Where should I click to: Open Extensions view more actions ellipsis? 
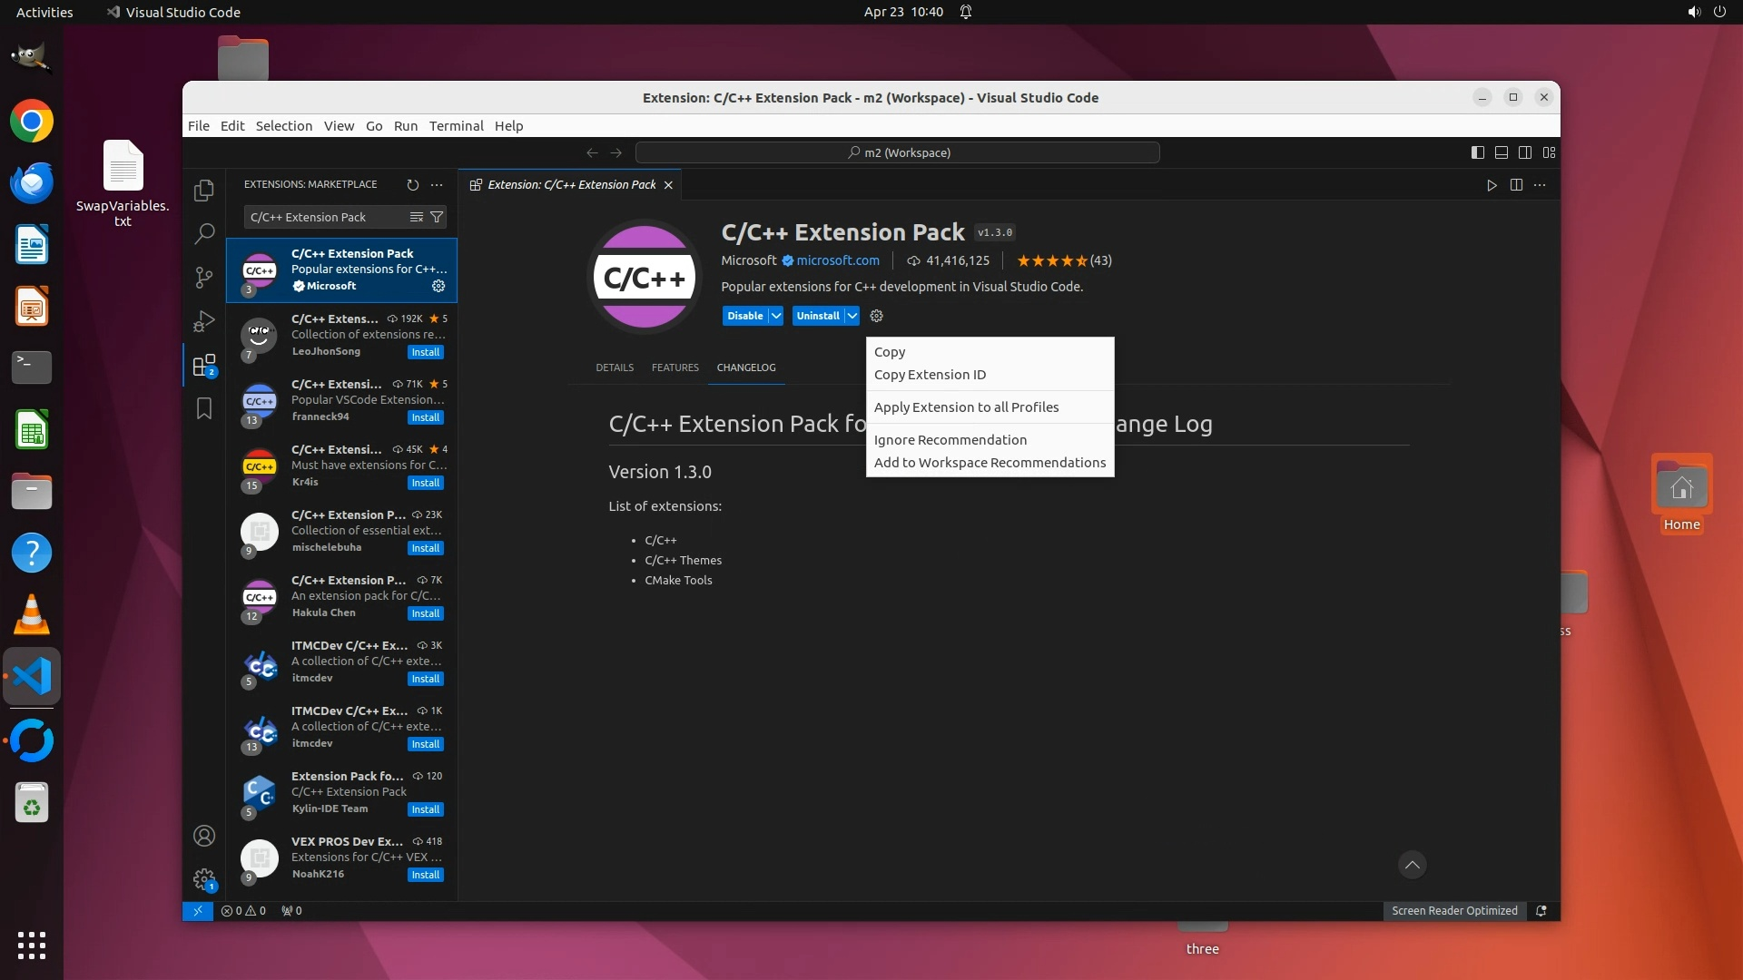click(x=437, y=185)
